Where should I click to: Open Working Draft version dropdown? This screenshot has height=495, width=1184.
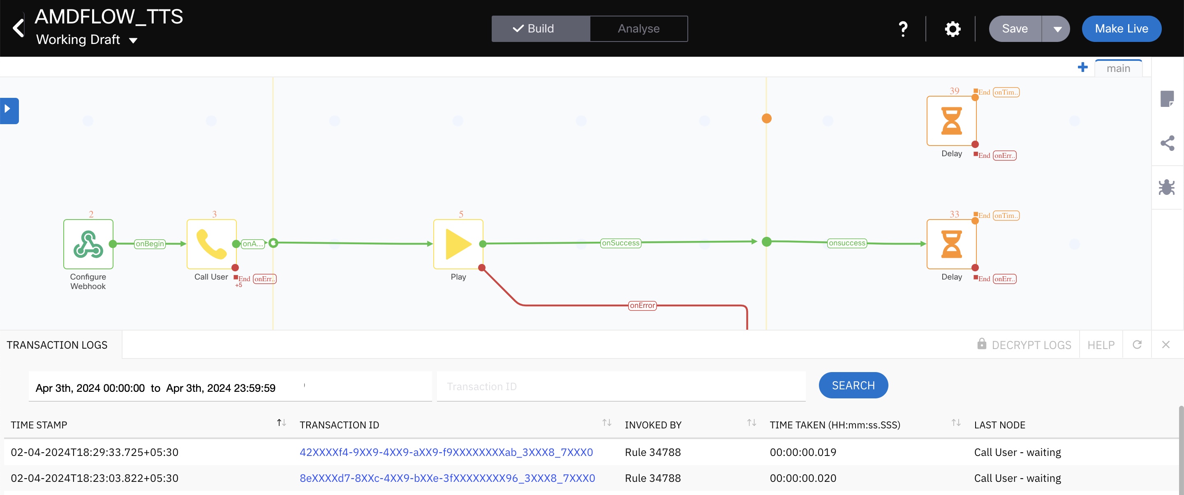(86, 39)
